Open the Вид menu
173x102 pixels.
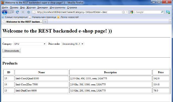(22, 8)
